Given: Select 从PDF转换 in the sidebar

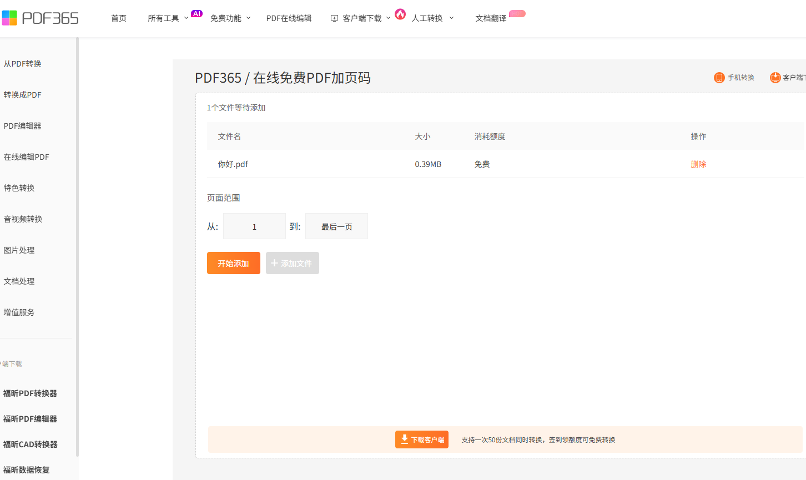Looking at the screenshot, I should pos(23,64).
